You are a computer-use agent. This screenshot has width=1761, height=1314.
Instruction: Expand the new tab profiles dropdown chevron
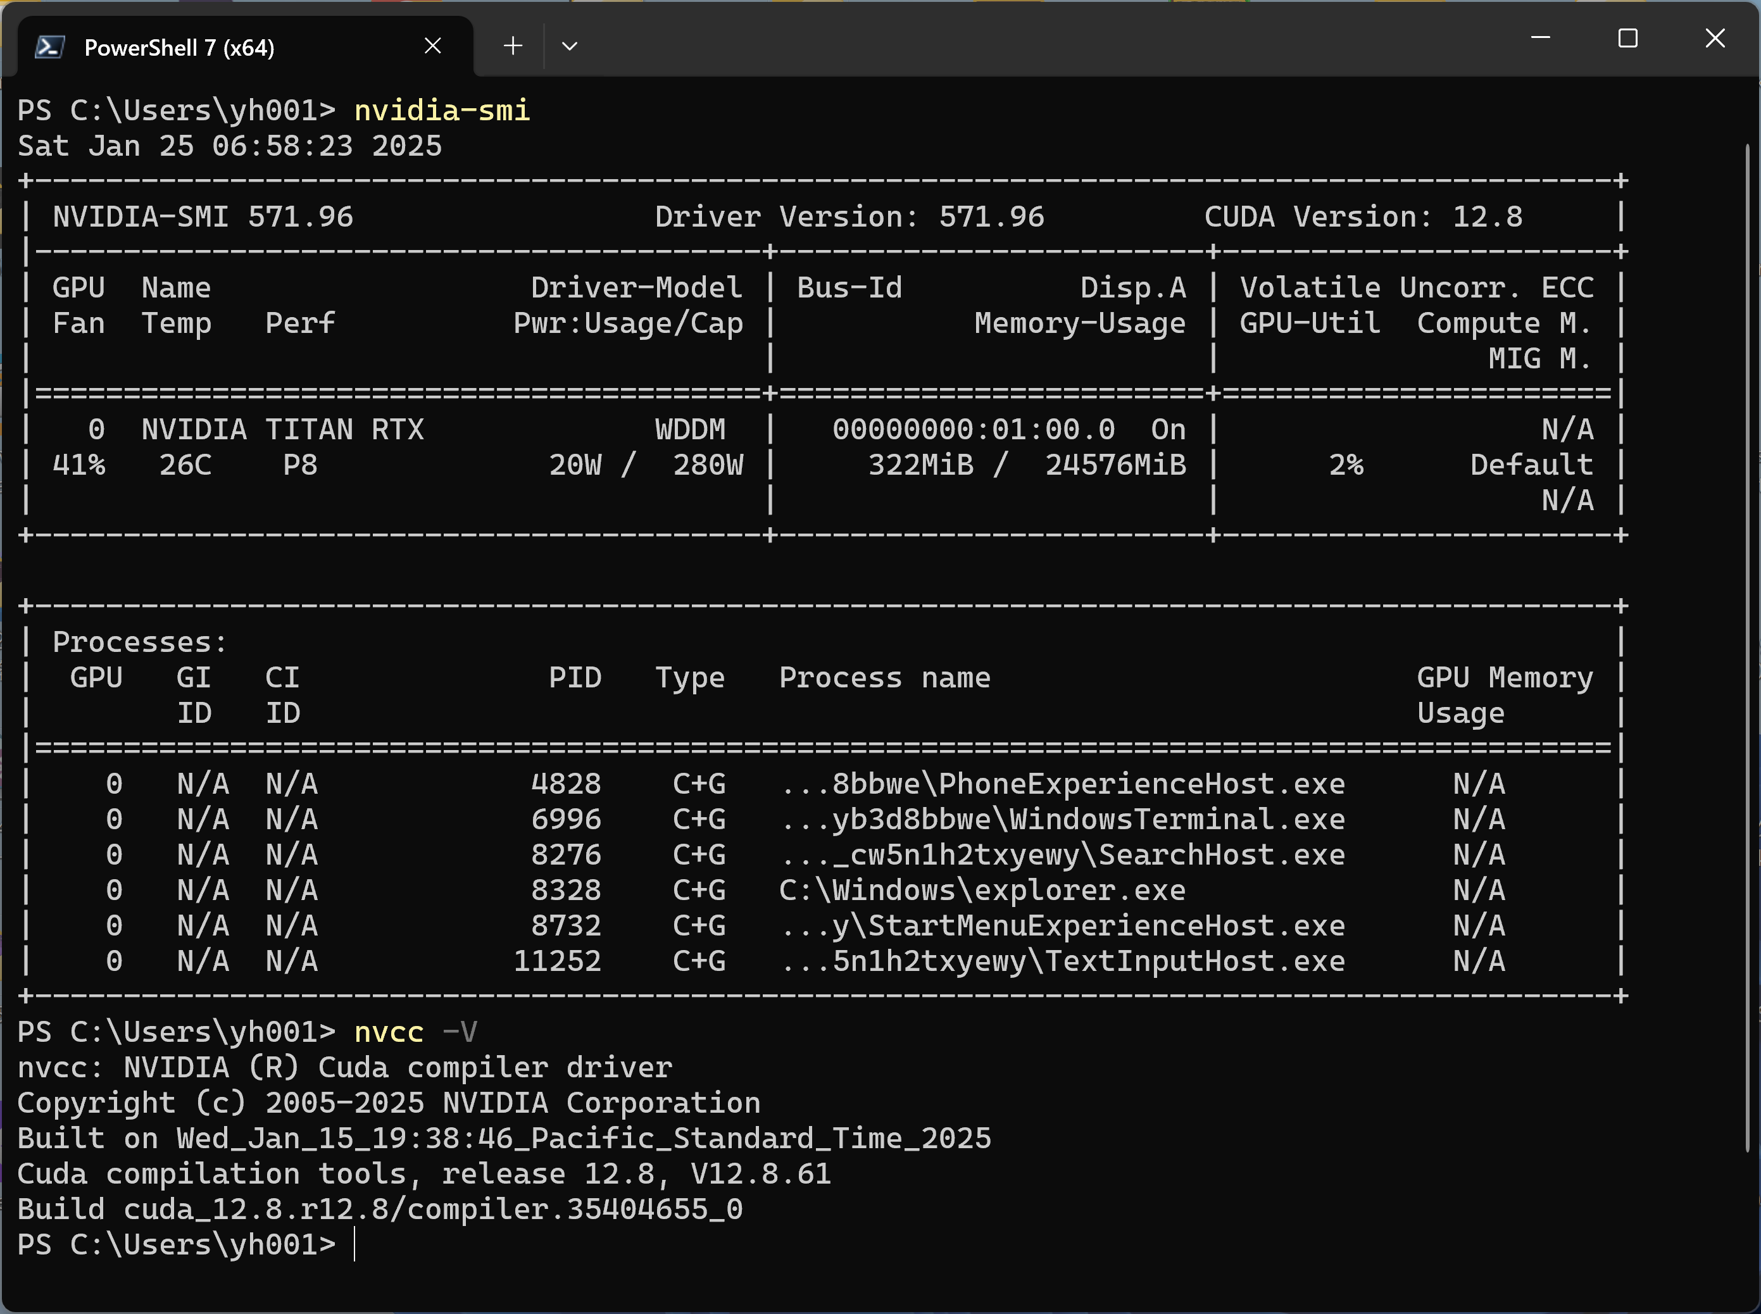(570, 46)
